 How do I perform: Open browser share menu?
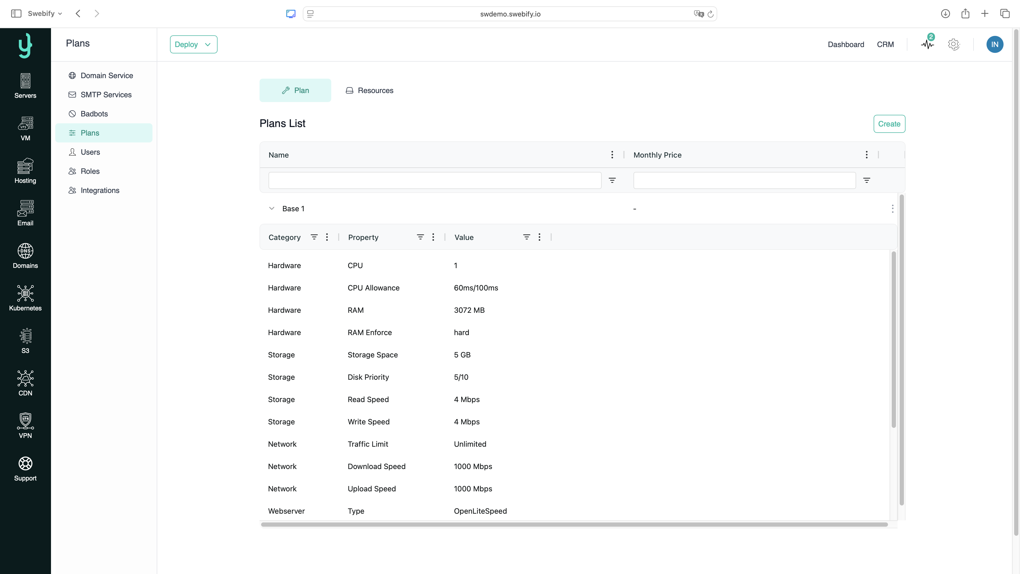tap(965, 14)
